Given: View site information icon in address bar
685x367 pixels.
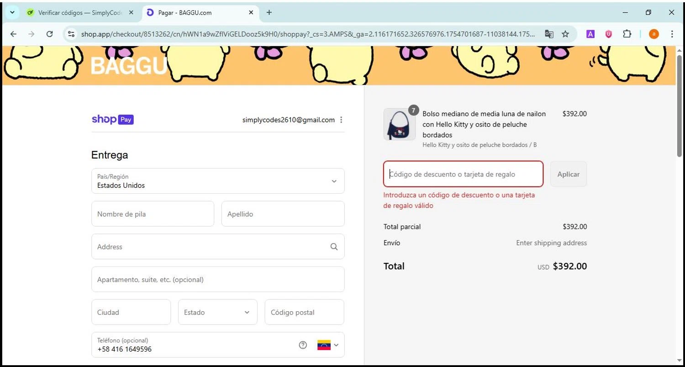Looking at the screenshot, I should pos(71,34).
